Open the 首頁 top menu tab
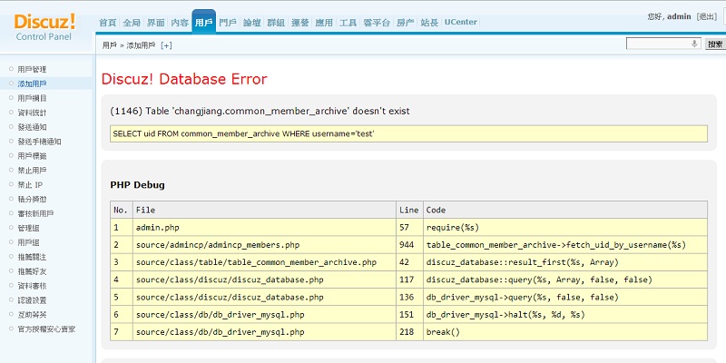 coord(107,23)
